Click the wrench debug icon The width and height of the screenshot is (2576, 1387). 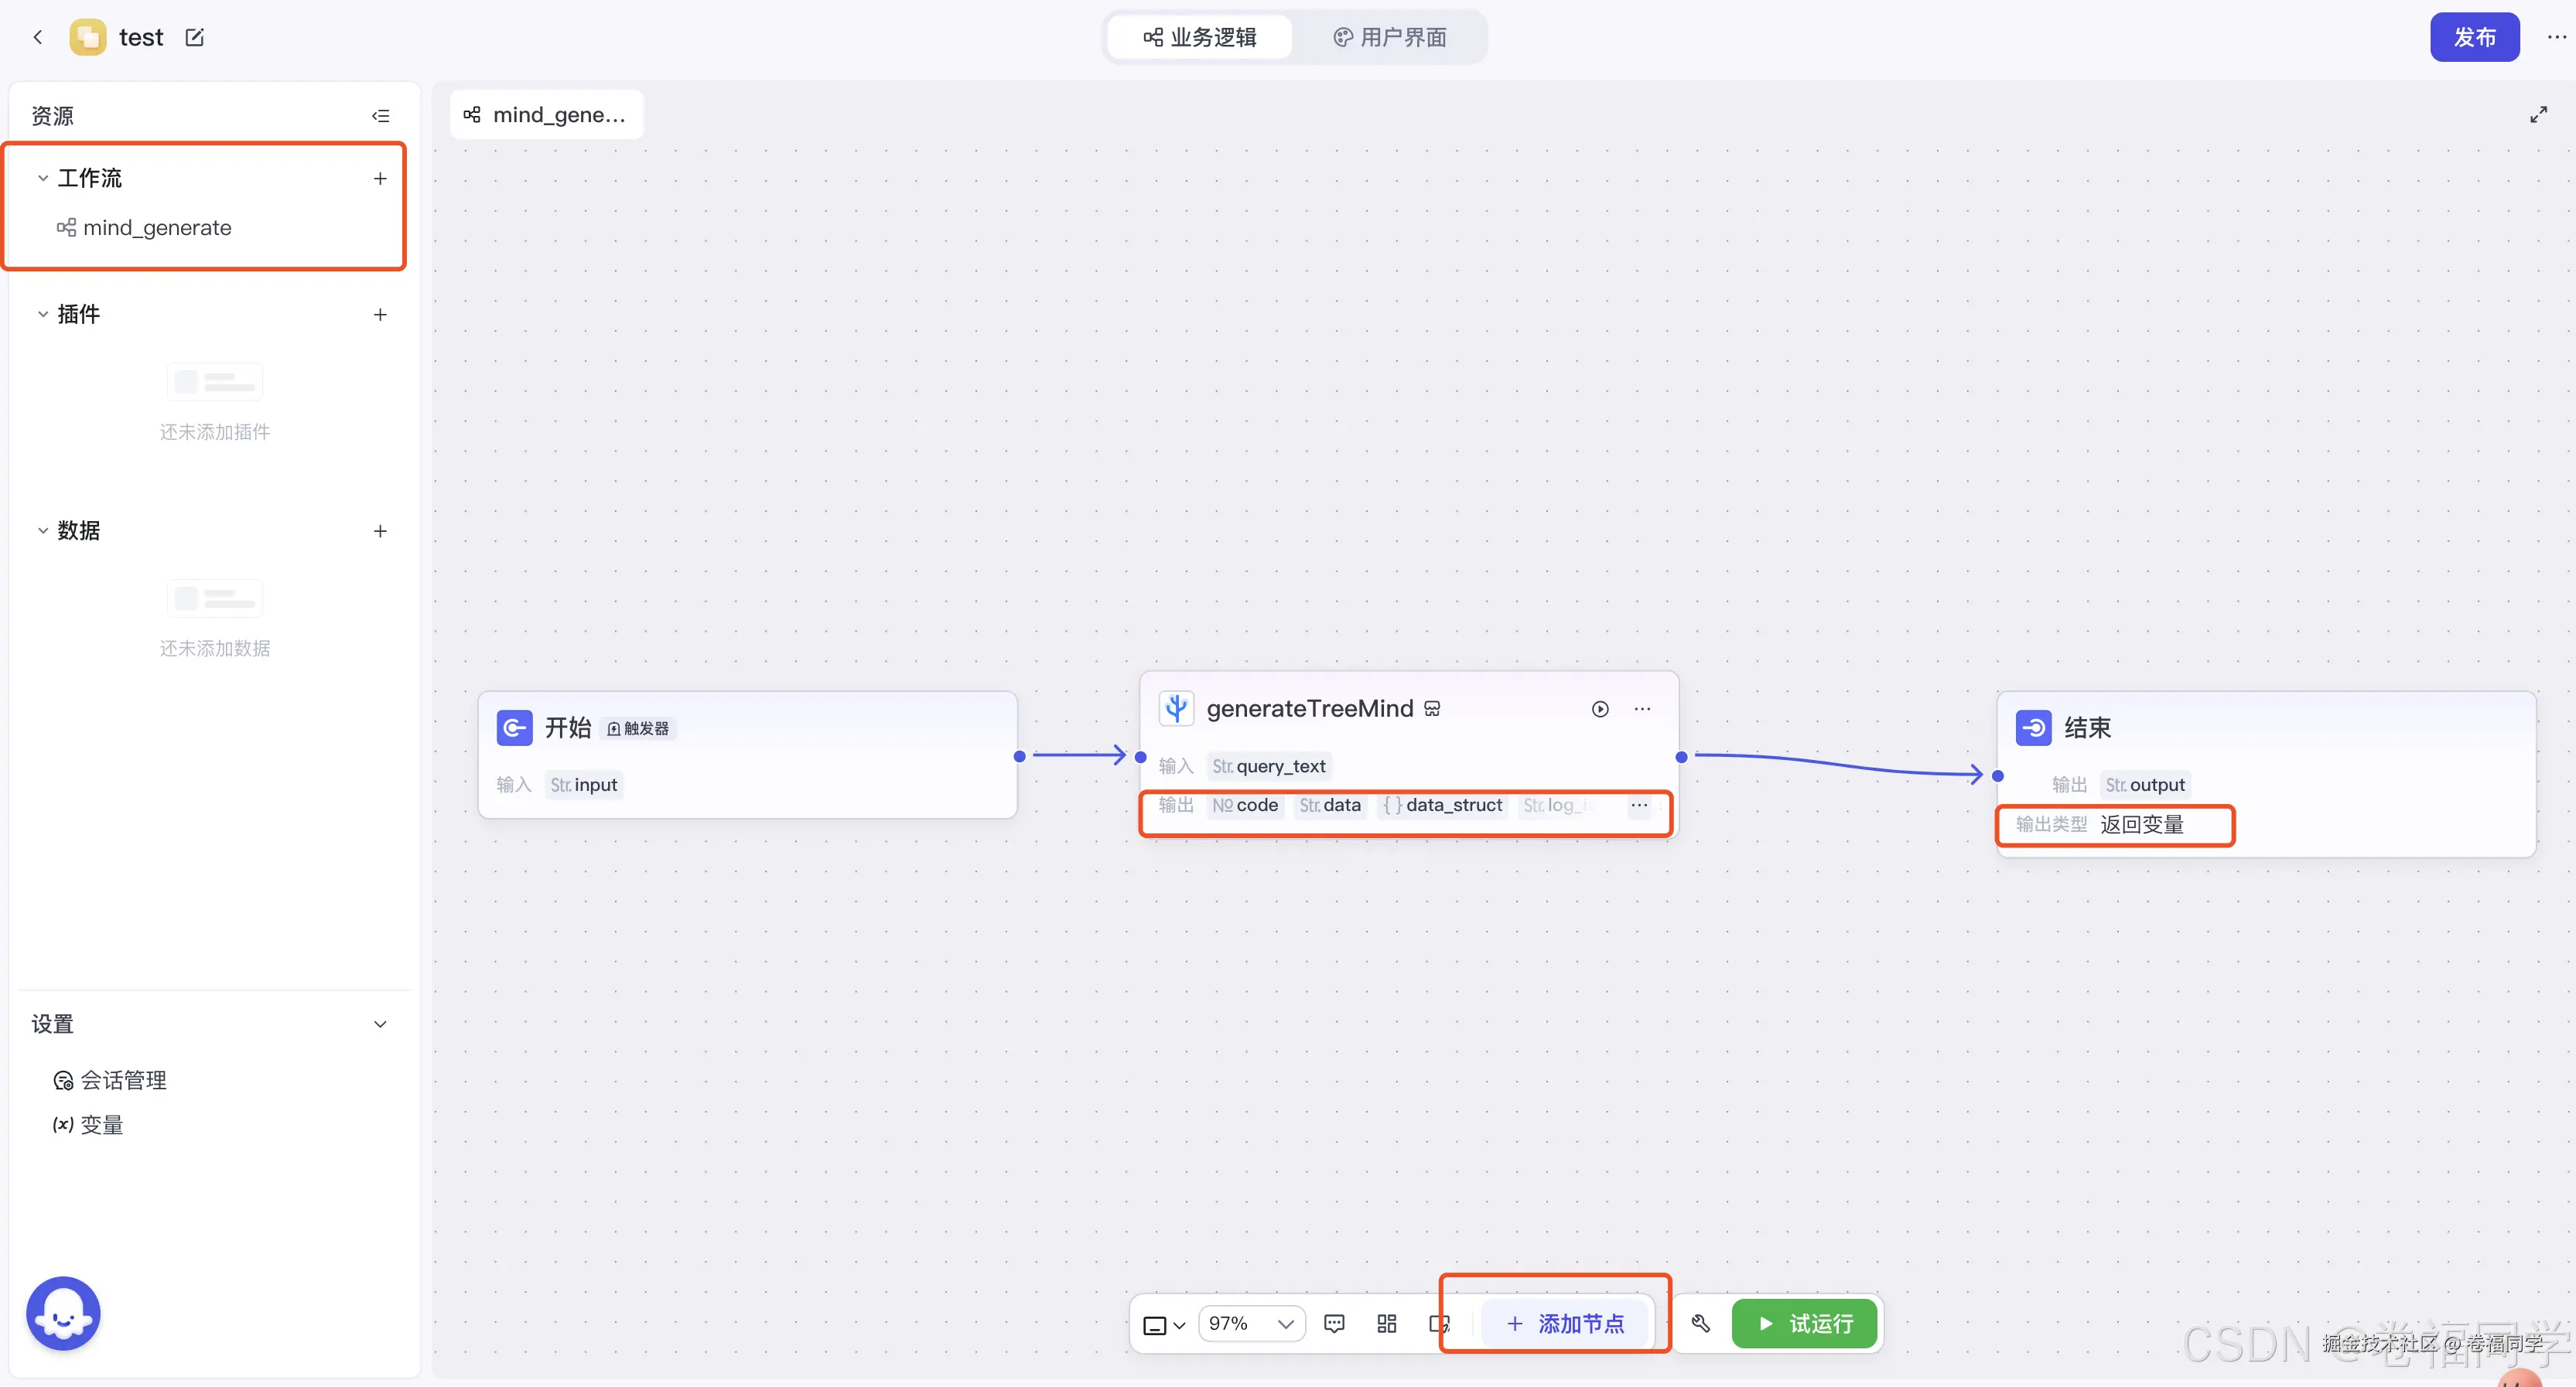1700,1324
